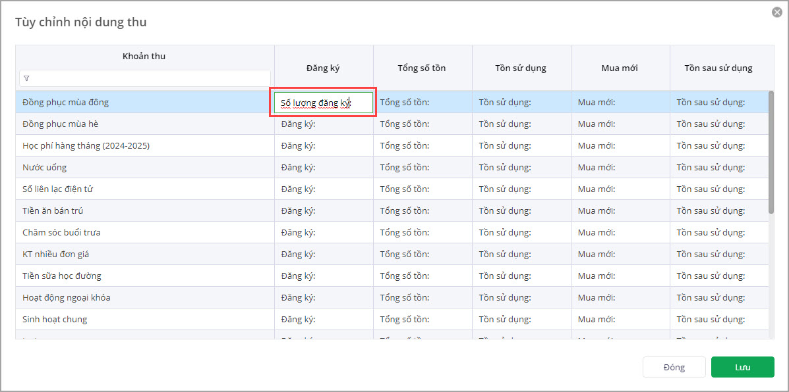Click Mua mới cell for Chăm sóc buổi trưa

pos(620,233)
